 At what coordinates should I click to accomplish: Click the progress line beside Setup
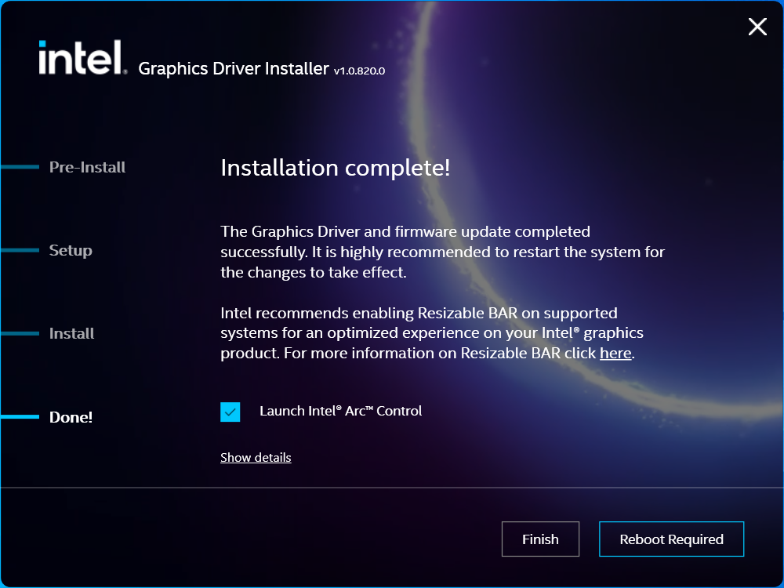point(20,250)
